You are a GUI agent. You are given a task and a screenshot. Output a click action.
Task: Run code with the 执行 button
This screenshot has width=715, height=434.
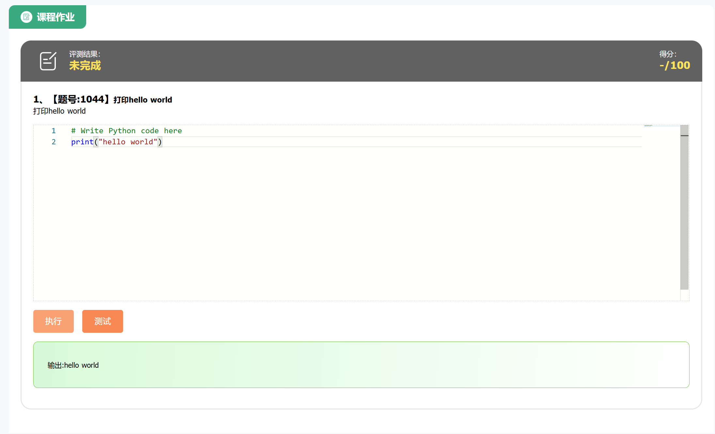point(54,321)
